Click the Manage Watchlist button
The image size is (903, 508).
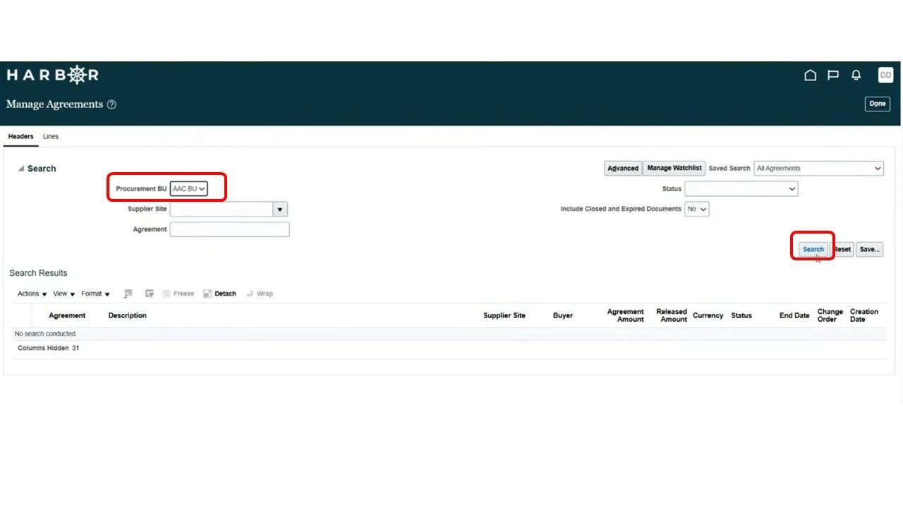pos(674,168)
